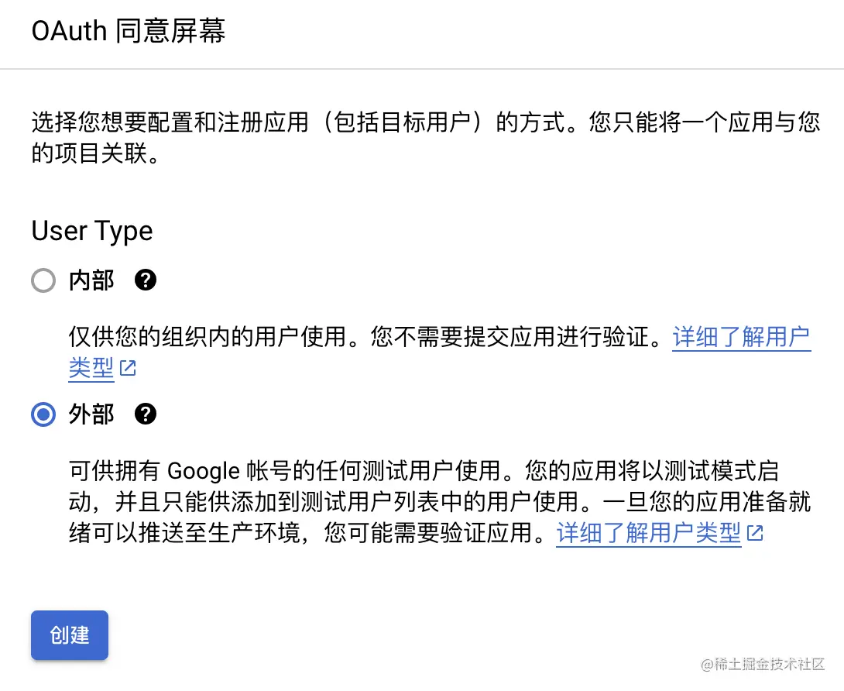Click external-link icon after 外部 description link
The image size is (844, 691).
click(x=755, y=534)
